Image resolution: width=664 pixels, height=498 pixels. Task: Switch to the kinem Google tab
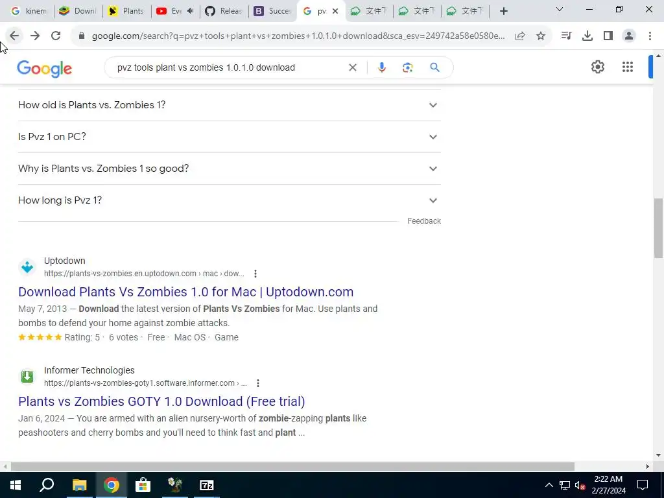point(29,11)
